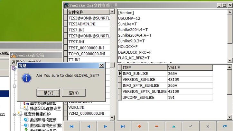Select file TES3ADMIN.INI
The width and height of the screenshot is (233, 131).
point(89,24)
